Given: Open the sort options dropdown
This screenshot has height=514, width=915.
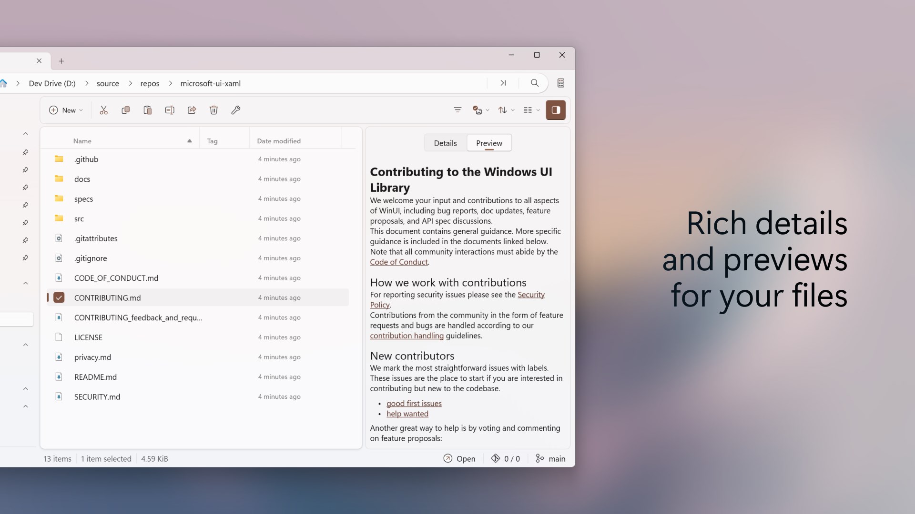Looking at the screenshot, I should tap(505, 110).
